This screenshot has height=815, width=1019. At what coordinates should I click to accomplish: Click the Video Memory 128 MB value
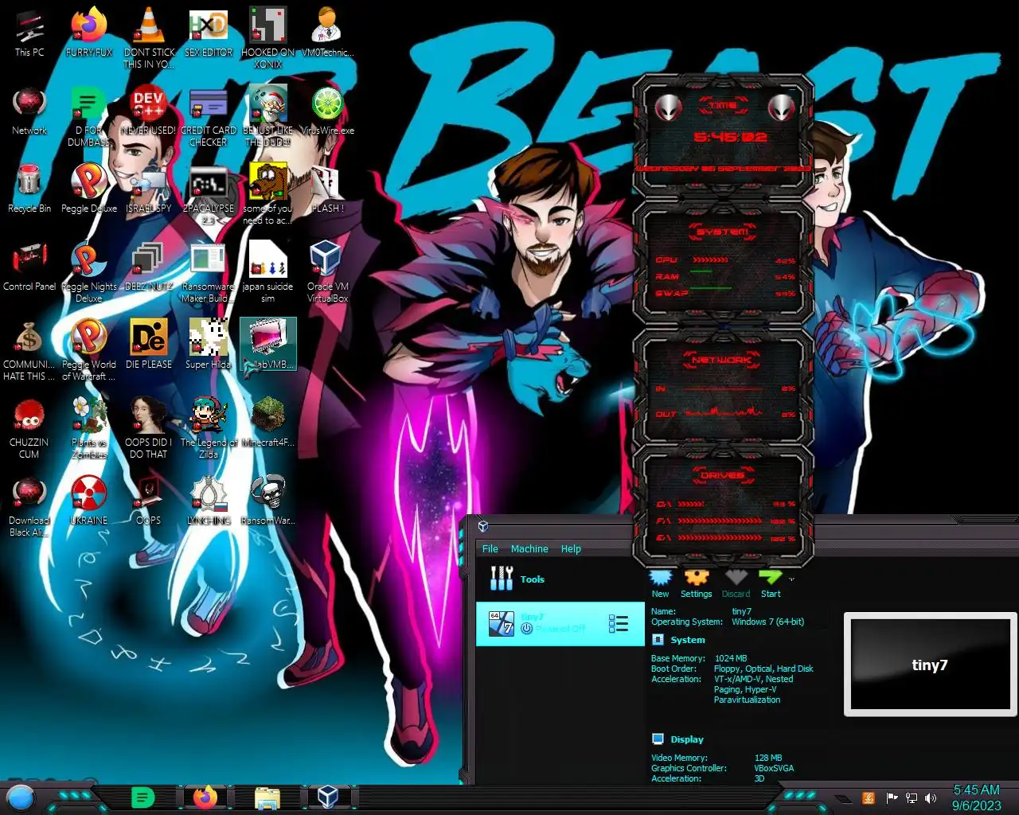[768, 758]
